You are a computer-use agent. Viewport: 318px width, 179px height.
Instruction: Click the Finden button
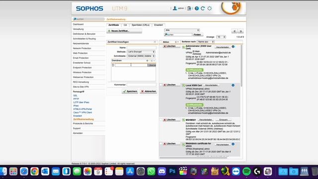197,35
